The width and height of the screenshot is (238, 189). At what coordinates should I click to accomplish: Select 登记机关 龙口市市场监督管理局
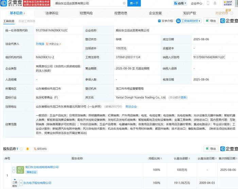(130, 89)
